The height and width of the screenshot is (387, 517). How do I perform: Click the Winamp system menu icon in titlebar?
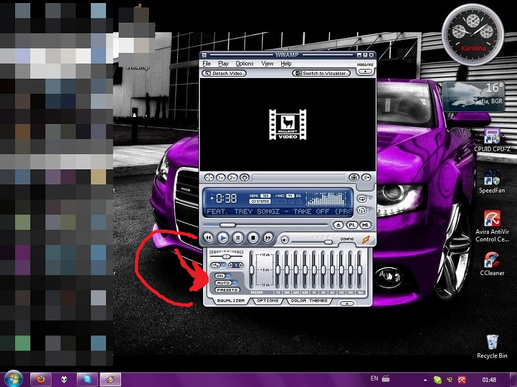204,55
